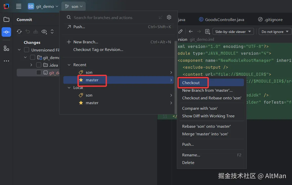Open the son branch widget
Viewport: 292px width, 185px height.
click(74, 6)
